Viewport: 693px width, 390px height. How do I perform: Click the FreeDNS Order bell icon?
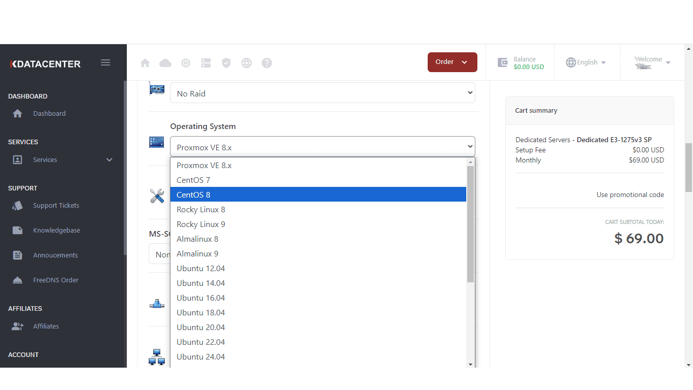[17, 280]
